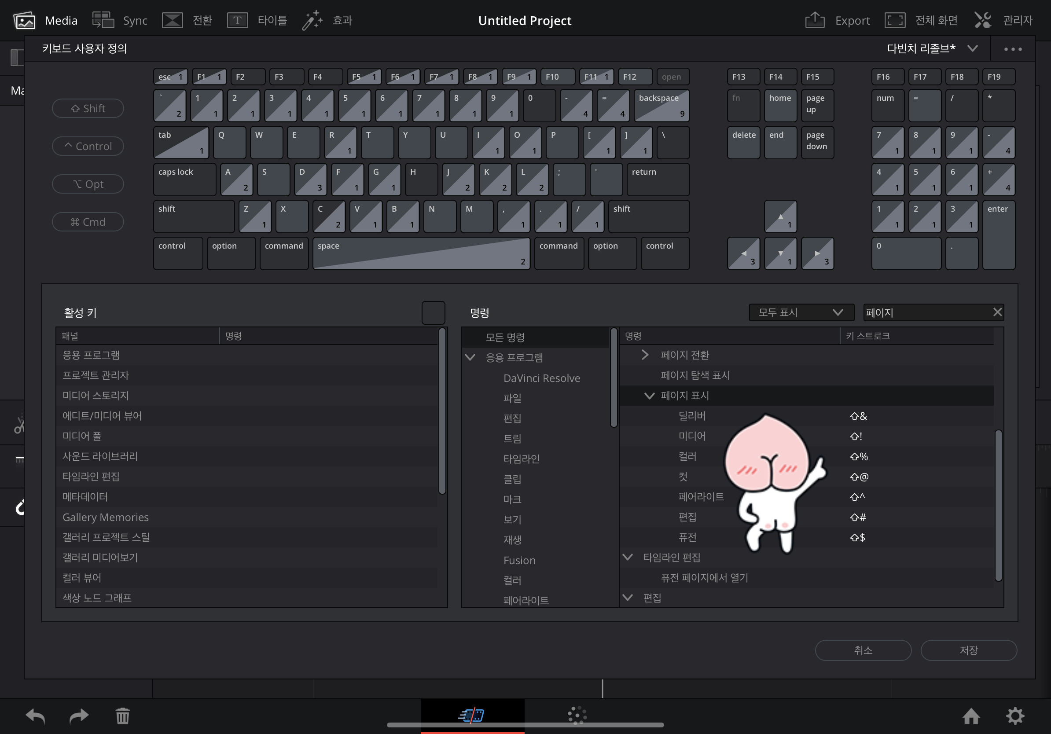Image resolution: width=1051 pixels, height=734 pixels.
Task: Click the effects (효과) magic wand icon
Action: 312,20
